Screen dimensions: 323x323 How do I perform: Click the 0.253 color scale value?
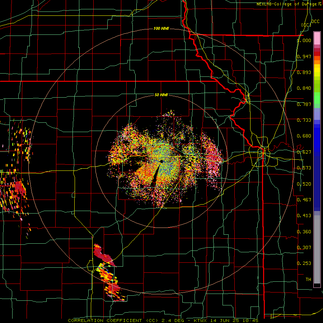pyautogui.click(x=304, y=263)
